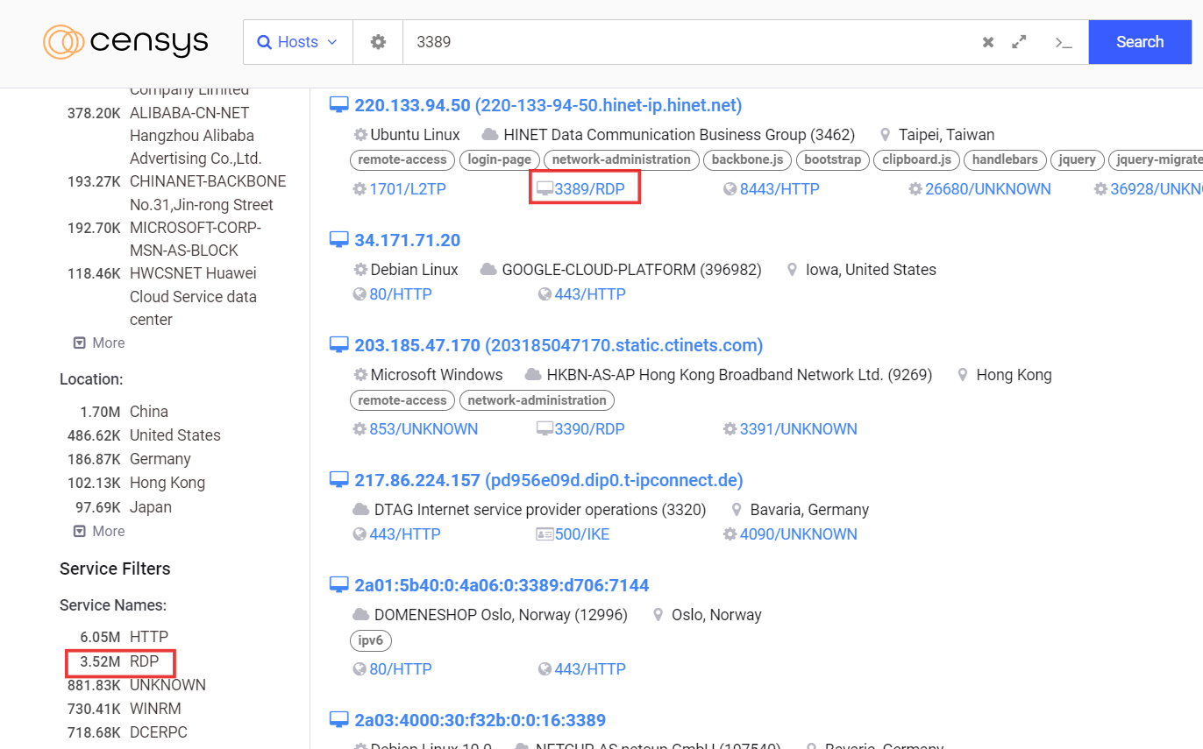Click the login-page tag
1203x749 pixels.
499,159
